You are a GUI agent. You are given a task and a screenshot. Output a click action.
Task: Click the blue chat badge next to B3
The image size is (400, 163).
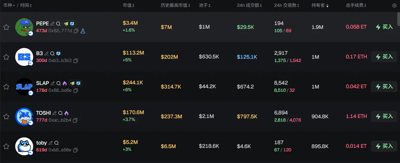pos(58,54)
